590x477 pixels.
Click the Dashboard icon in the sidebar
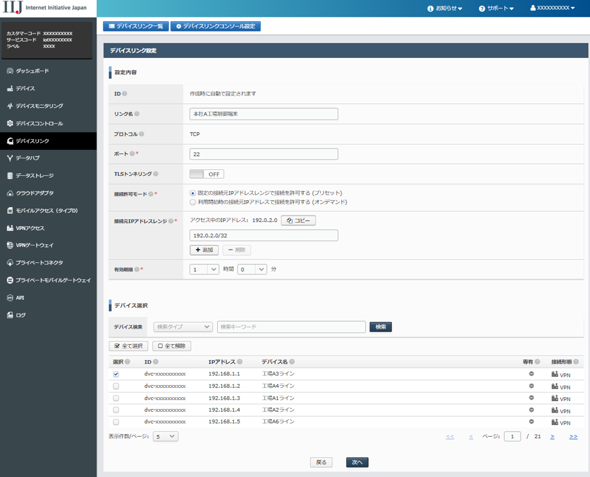click(x=10, y=71)
